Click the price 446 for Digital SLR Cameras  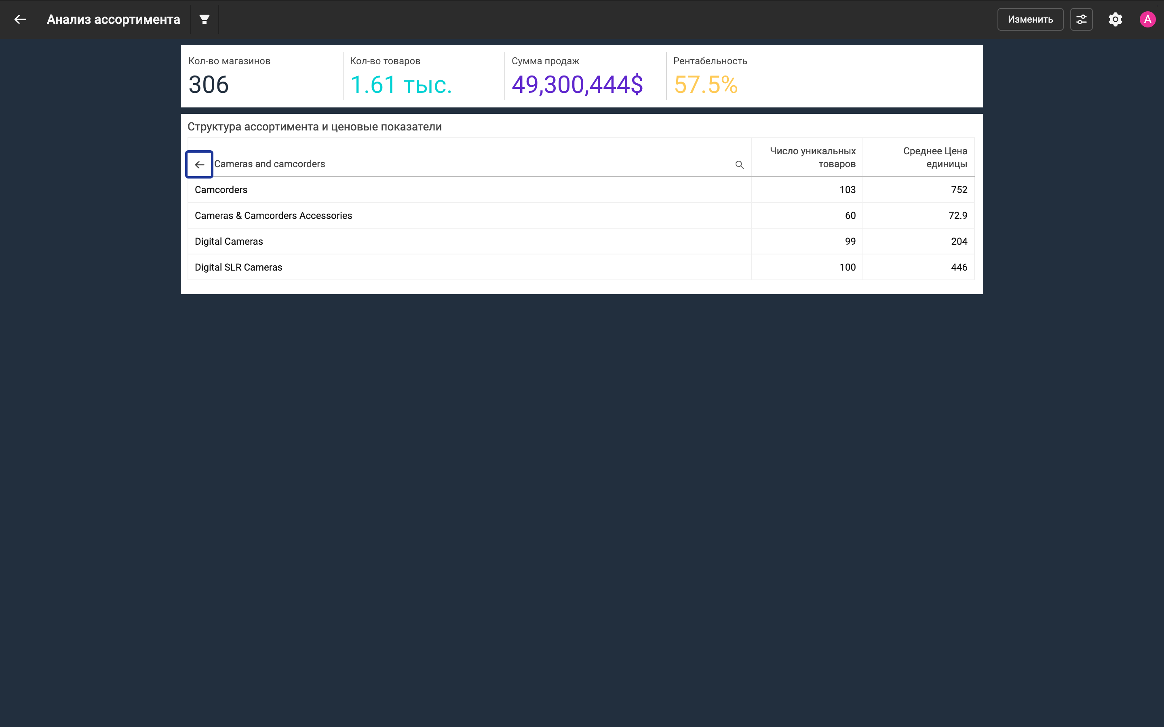coord(959,267)
